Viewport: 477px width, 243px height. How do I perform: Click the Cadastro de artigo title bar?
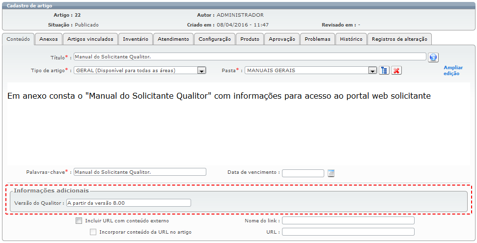coord(239,6)
